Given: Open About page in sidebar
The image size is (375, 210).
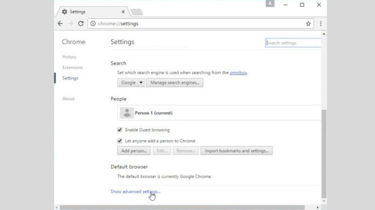Looking at the screenshot, I should click(68, 98).
